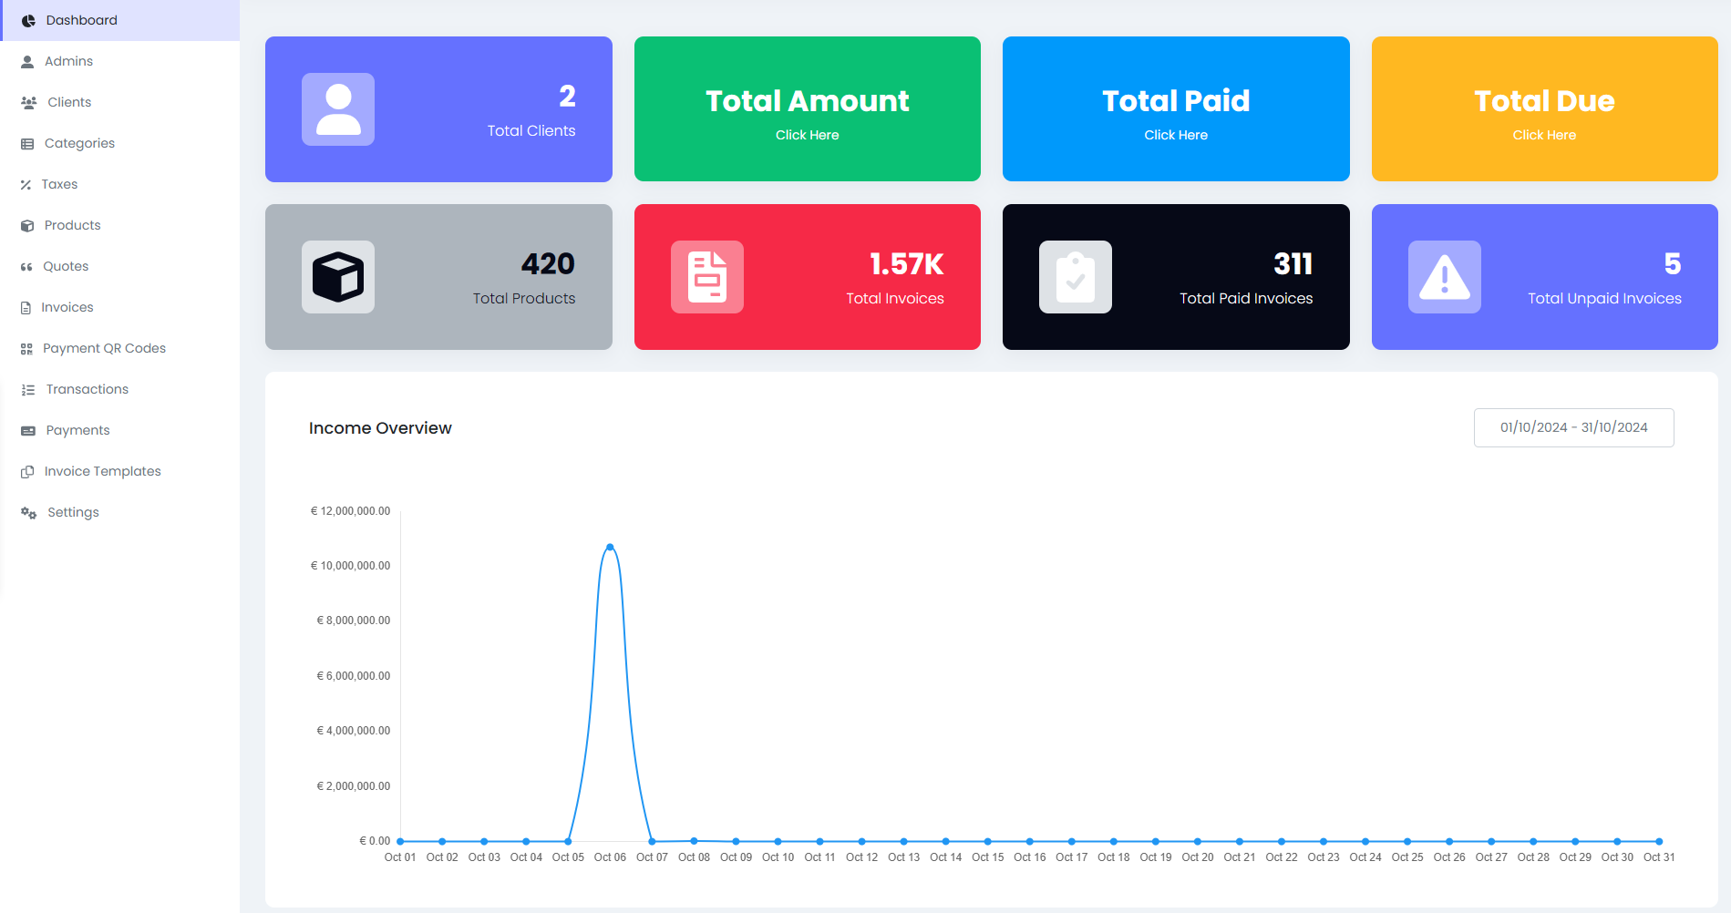Click the Products box icon in sidebar

click(x=27, y=226)
